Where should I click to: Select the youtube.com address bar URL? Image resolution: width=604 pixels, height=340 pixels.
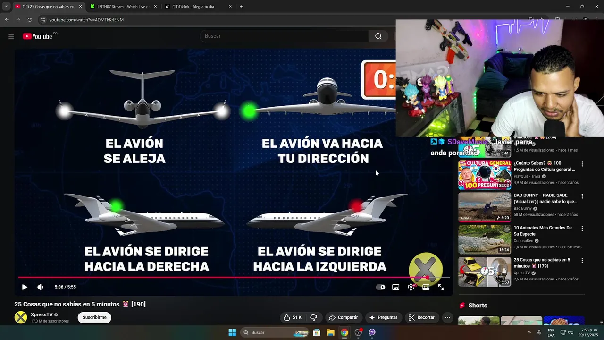coord(86,20)
